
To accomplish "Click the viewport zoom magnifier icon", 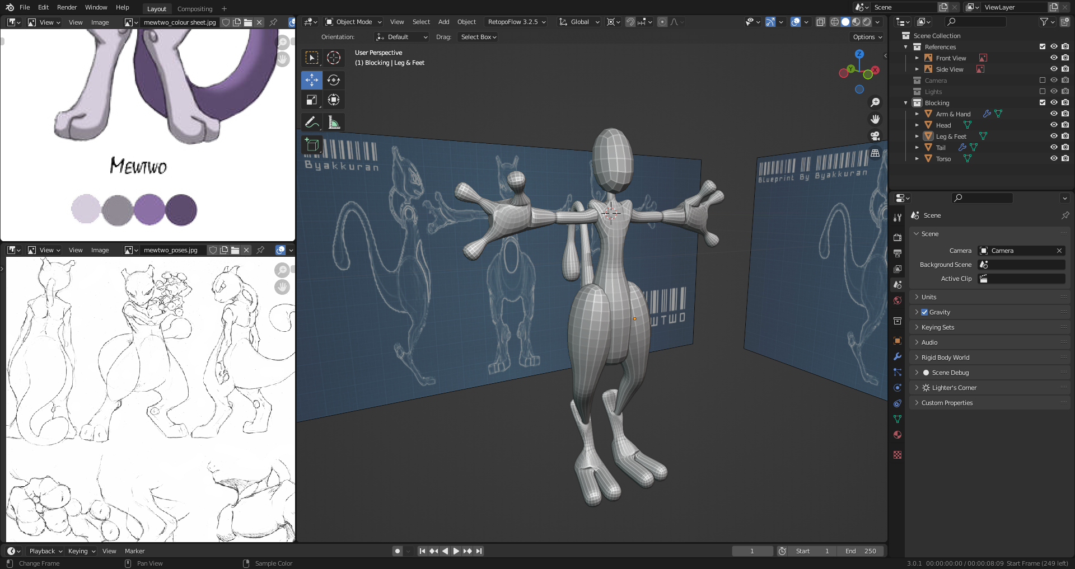I will 875,102.
